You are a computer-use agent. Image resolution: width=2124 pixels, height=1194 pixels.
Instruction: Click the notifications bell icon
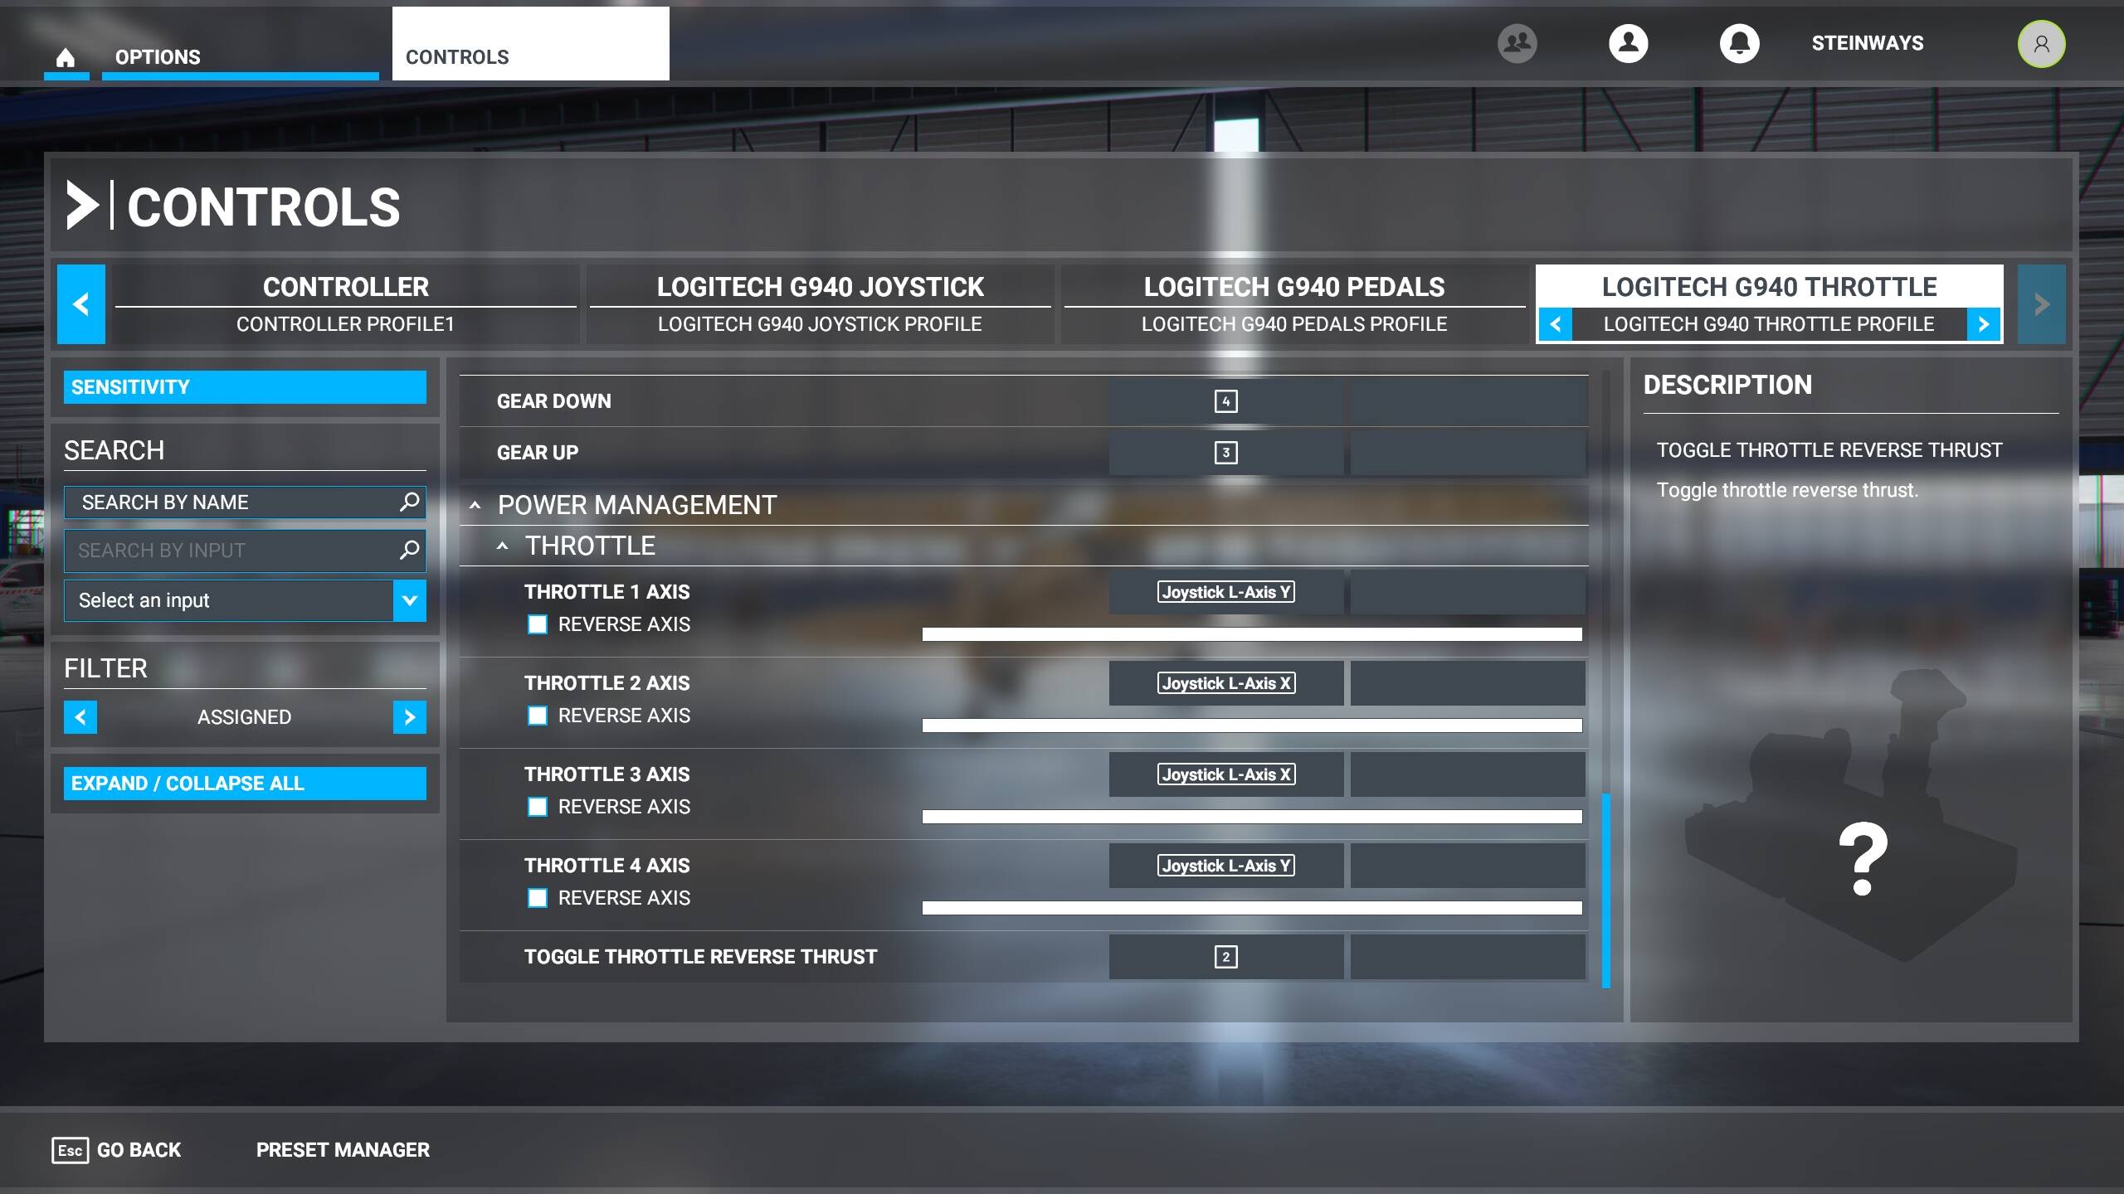1739,42
